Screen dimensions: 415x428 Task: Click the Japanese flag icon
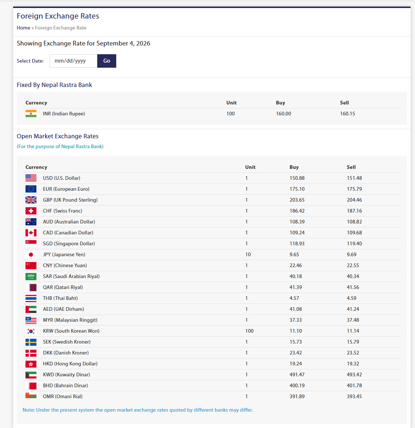click(x=31, y=254)
